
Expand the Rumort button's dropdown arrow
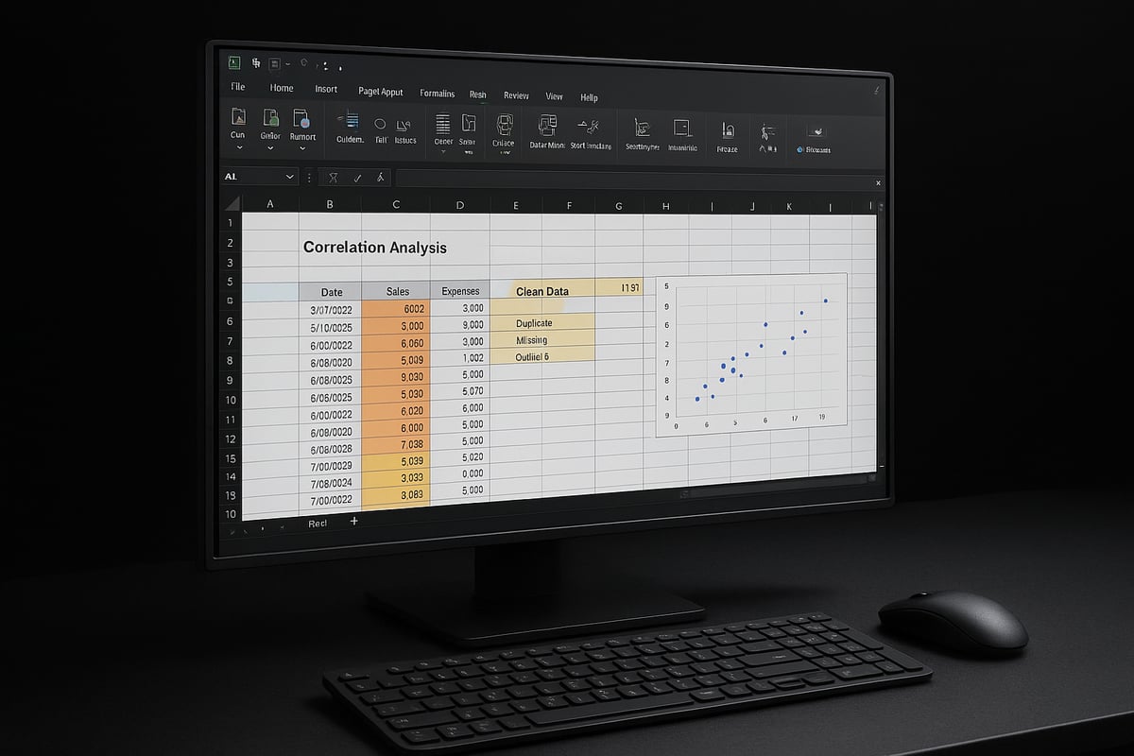tap(302, 146)
